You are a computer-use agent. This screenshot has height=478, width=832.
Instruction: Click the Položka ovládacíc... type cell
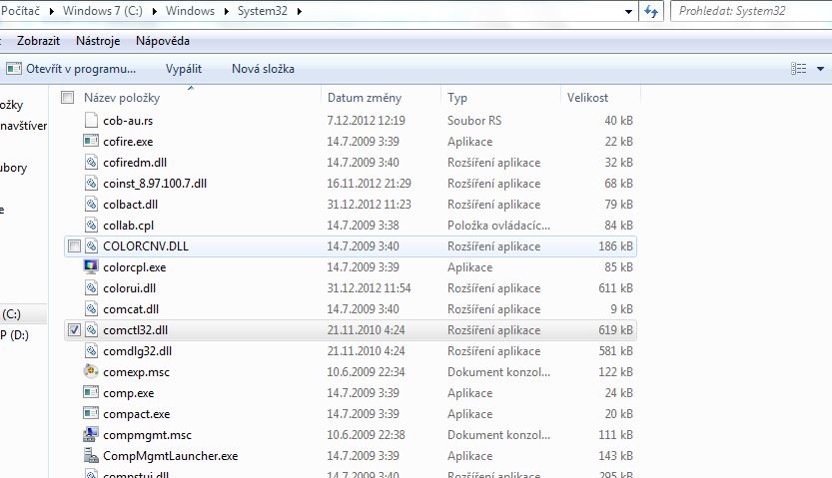coord(498,226)
